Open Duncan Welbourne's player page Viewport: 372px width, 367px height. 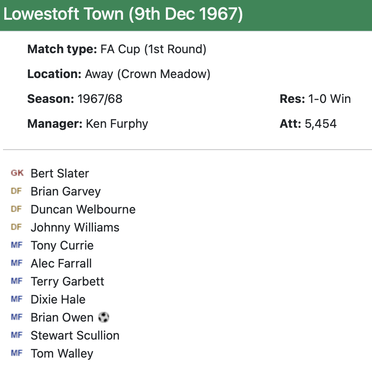(83, 210)
